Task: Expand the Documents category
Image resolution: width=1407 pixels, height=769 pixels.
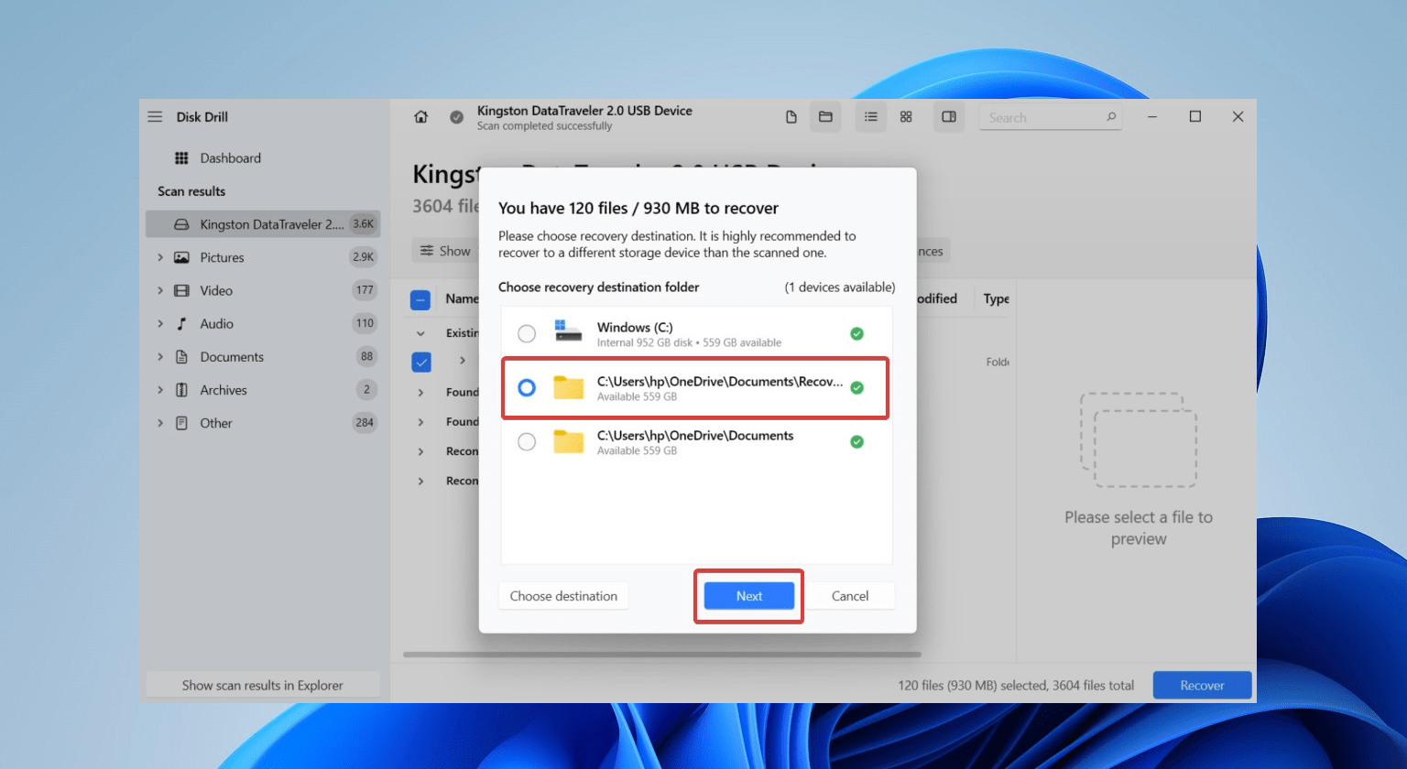Action: (160, 357)
